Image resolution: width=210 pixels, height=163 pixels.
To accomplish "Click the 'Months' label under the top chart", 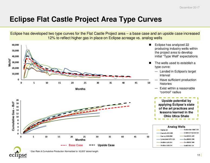I will point(80,89).
